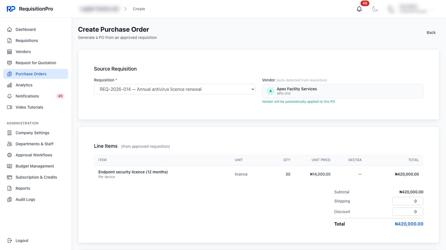Open Reports page

point(36,189)
